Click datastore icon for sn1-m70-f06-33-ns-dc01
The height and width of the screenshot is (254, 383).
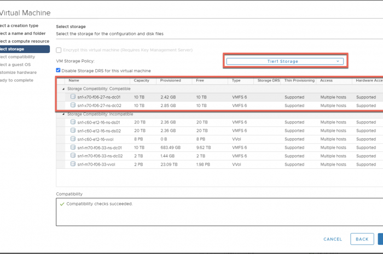[73, 147]
